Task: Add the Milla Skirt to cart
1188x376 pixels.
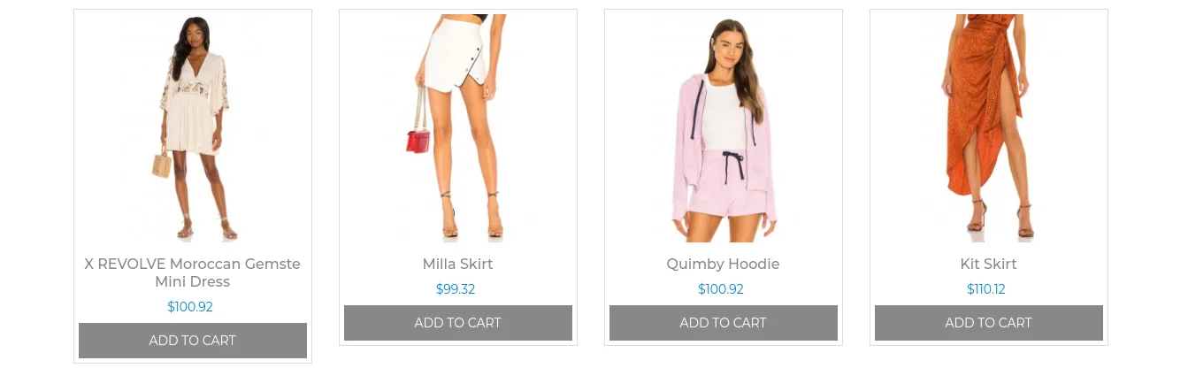Action: point(458,323)
